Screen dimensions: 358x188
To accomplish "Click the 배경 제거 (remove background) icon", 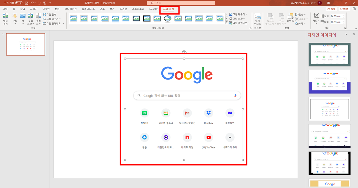I will tap(5, 19).
